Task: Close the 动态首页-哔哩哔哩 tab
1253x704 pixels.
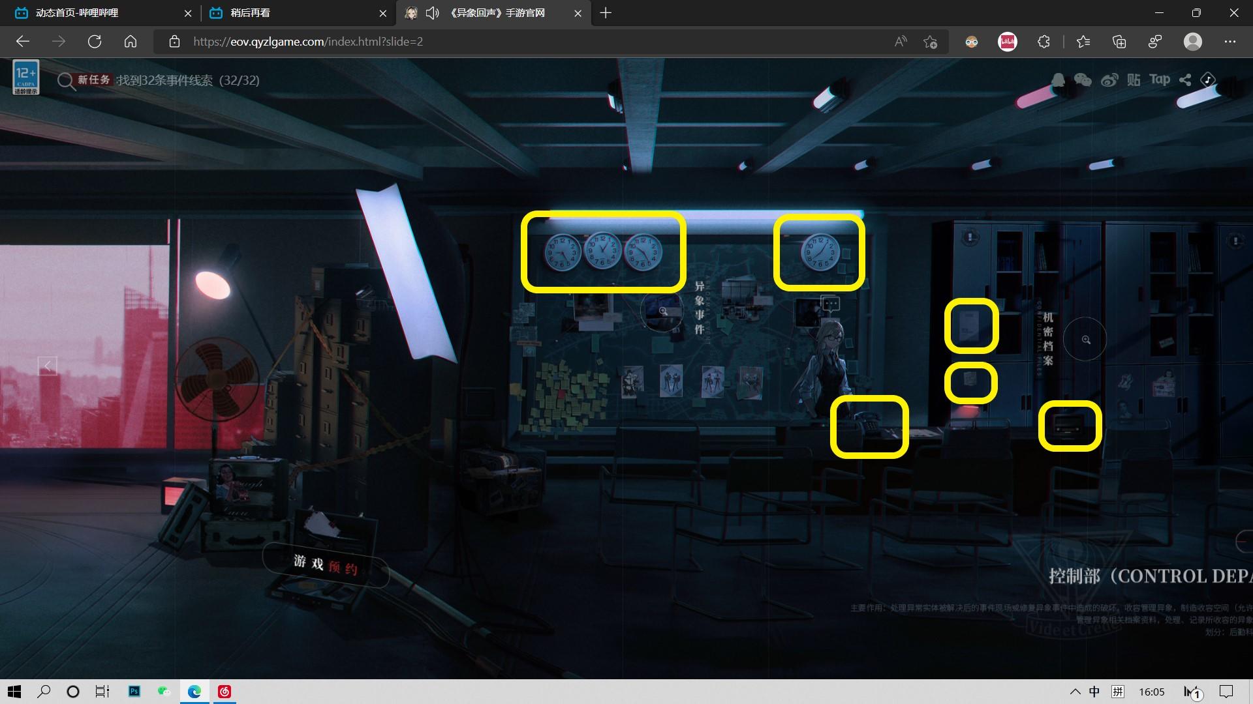Action: 188,13
